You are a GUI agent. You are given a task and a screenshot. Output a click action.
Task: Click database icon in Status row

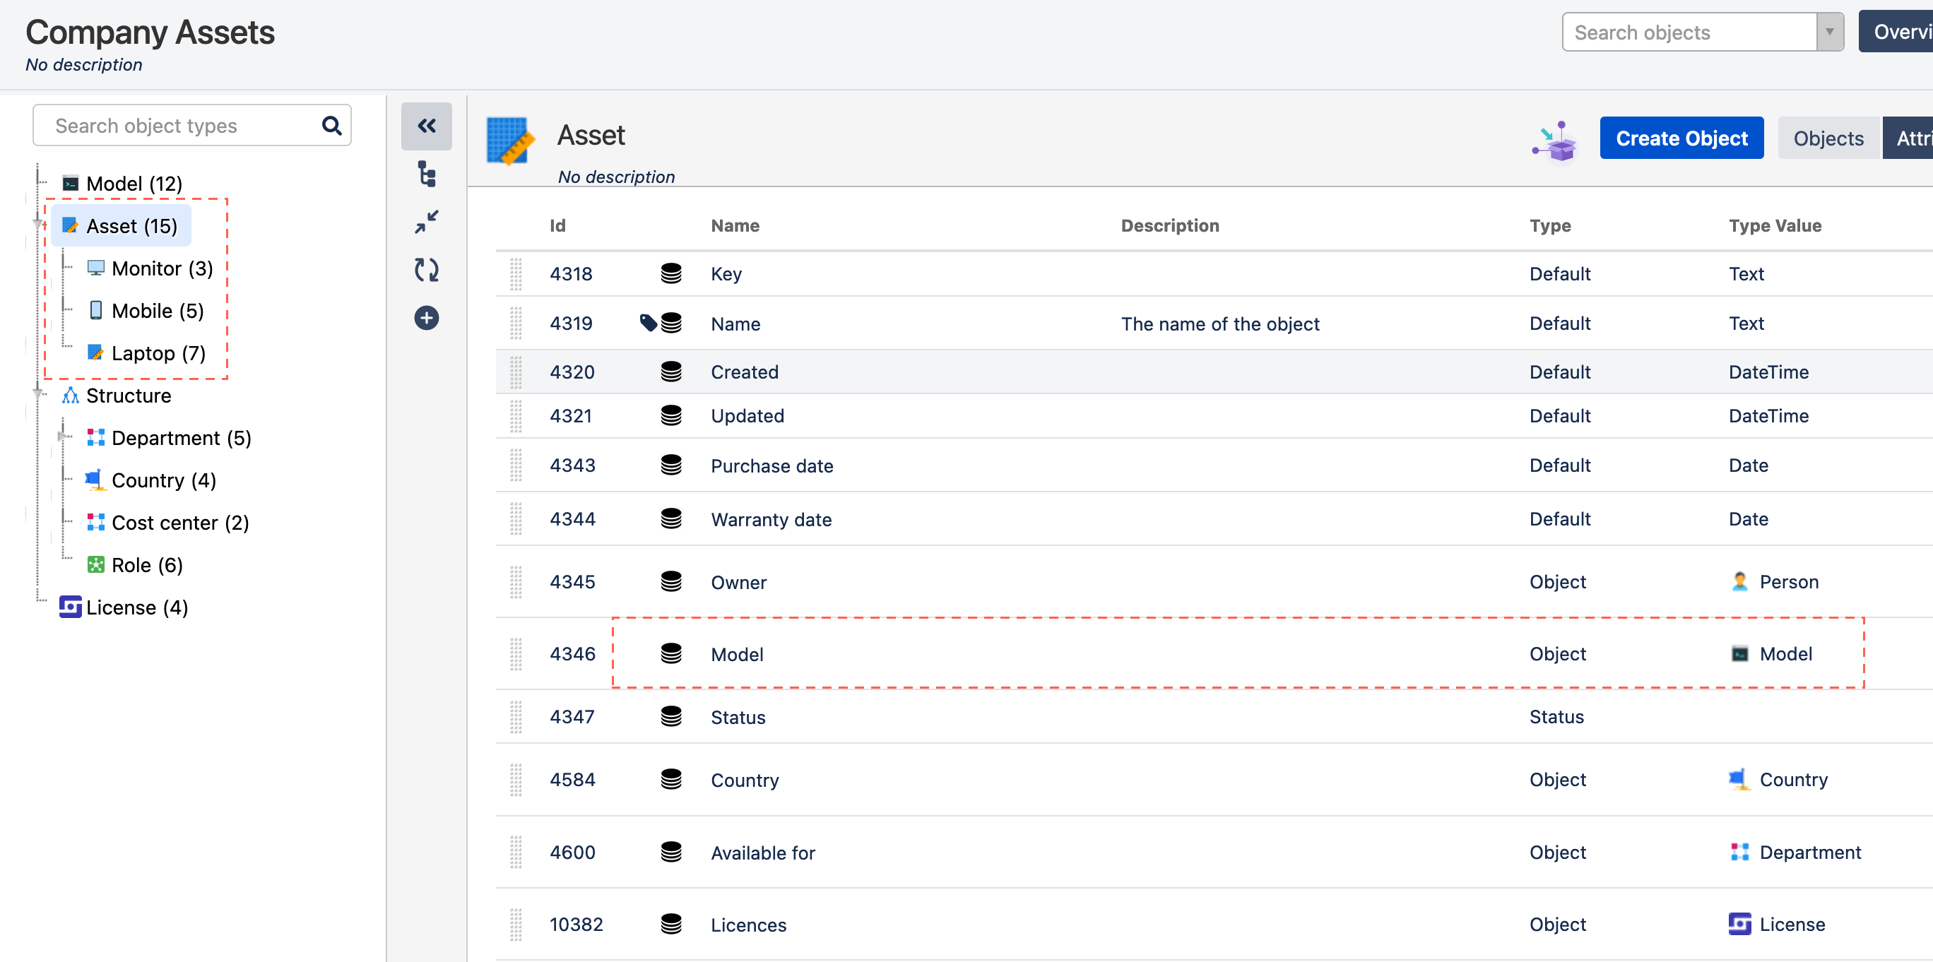671,717
